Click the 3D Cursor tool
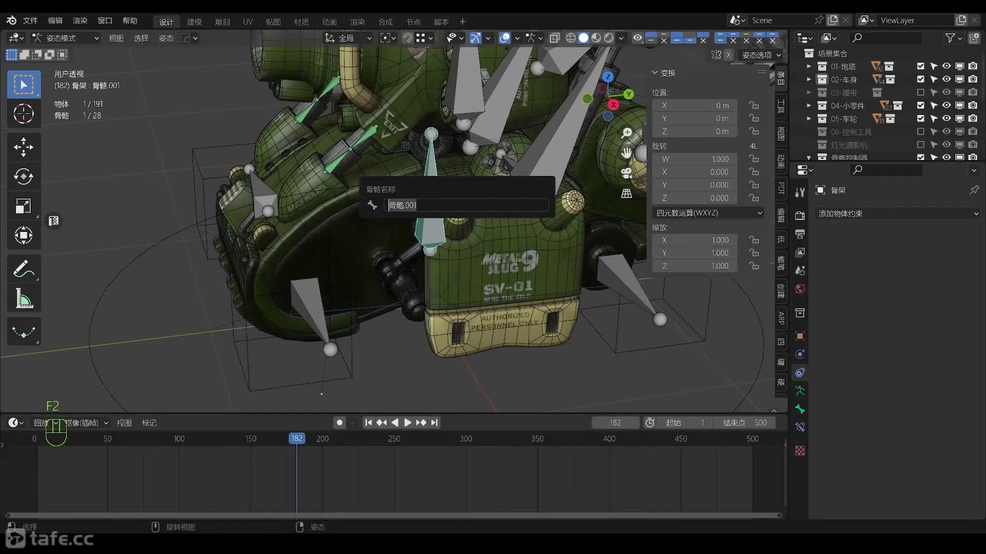986x554 pixels. pos(23,114)
